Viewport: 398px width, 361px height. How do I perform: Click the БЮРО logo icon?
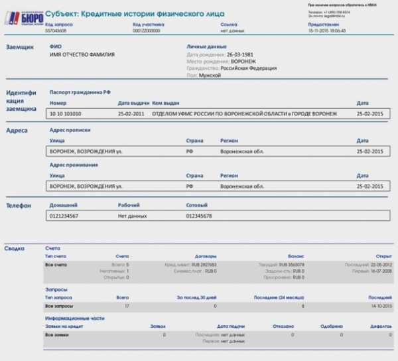coord(23,17)
